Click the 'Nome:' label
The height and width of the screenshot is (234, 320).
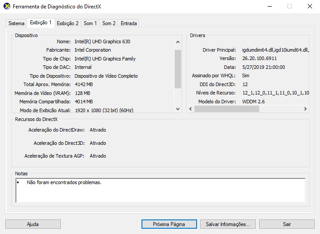(x=63, y=42)
